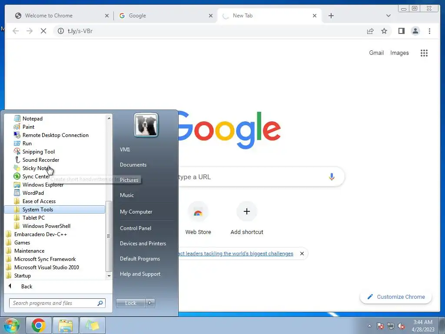Image resolution: width=445 pixels, height=334 pixels.
Task: Expand the Embarcadero Dev-C++ folder
Action: click(40, 234)
